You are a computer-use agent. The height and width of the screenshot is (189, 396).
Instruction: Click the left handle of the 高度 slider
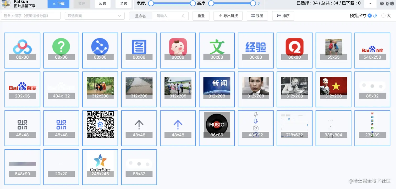click(211, 3)
